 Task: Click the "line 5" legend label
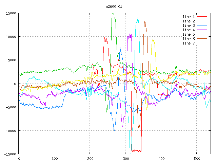(189, 34)
